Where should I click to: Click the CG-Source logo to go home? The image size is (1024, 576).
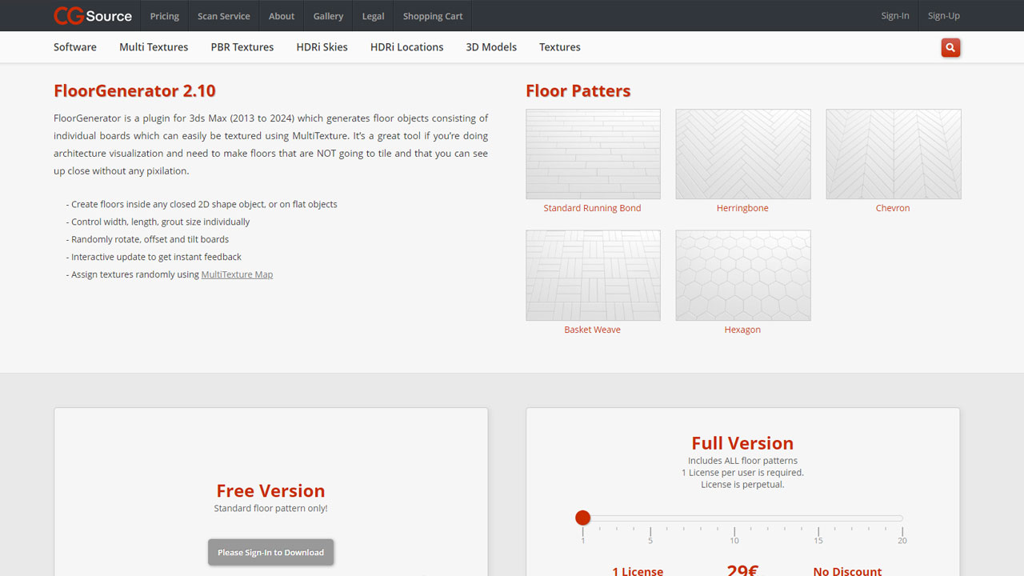tap(92, 15)
